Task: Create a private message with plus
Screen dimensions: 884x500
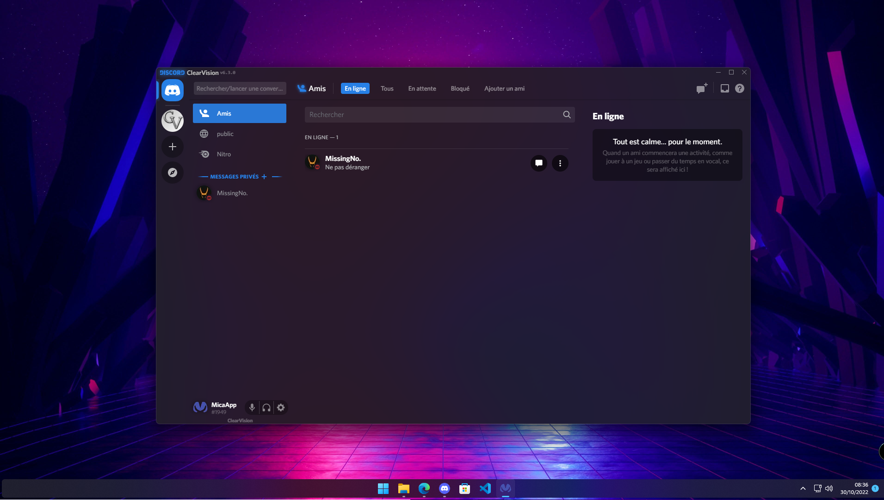Action: (264, 177)
